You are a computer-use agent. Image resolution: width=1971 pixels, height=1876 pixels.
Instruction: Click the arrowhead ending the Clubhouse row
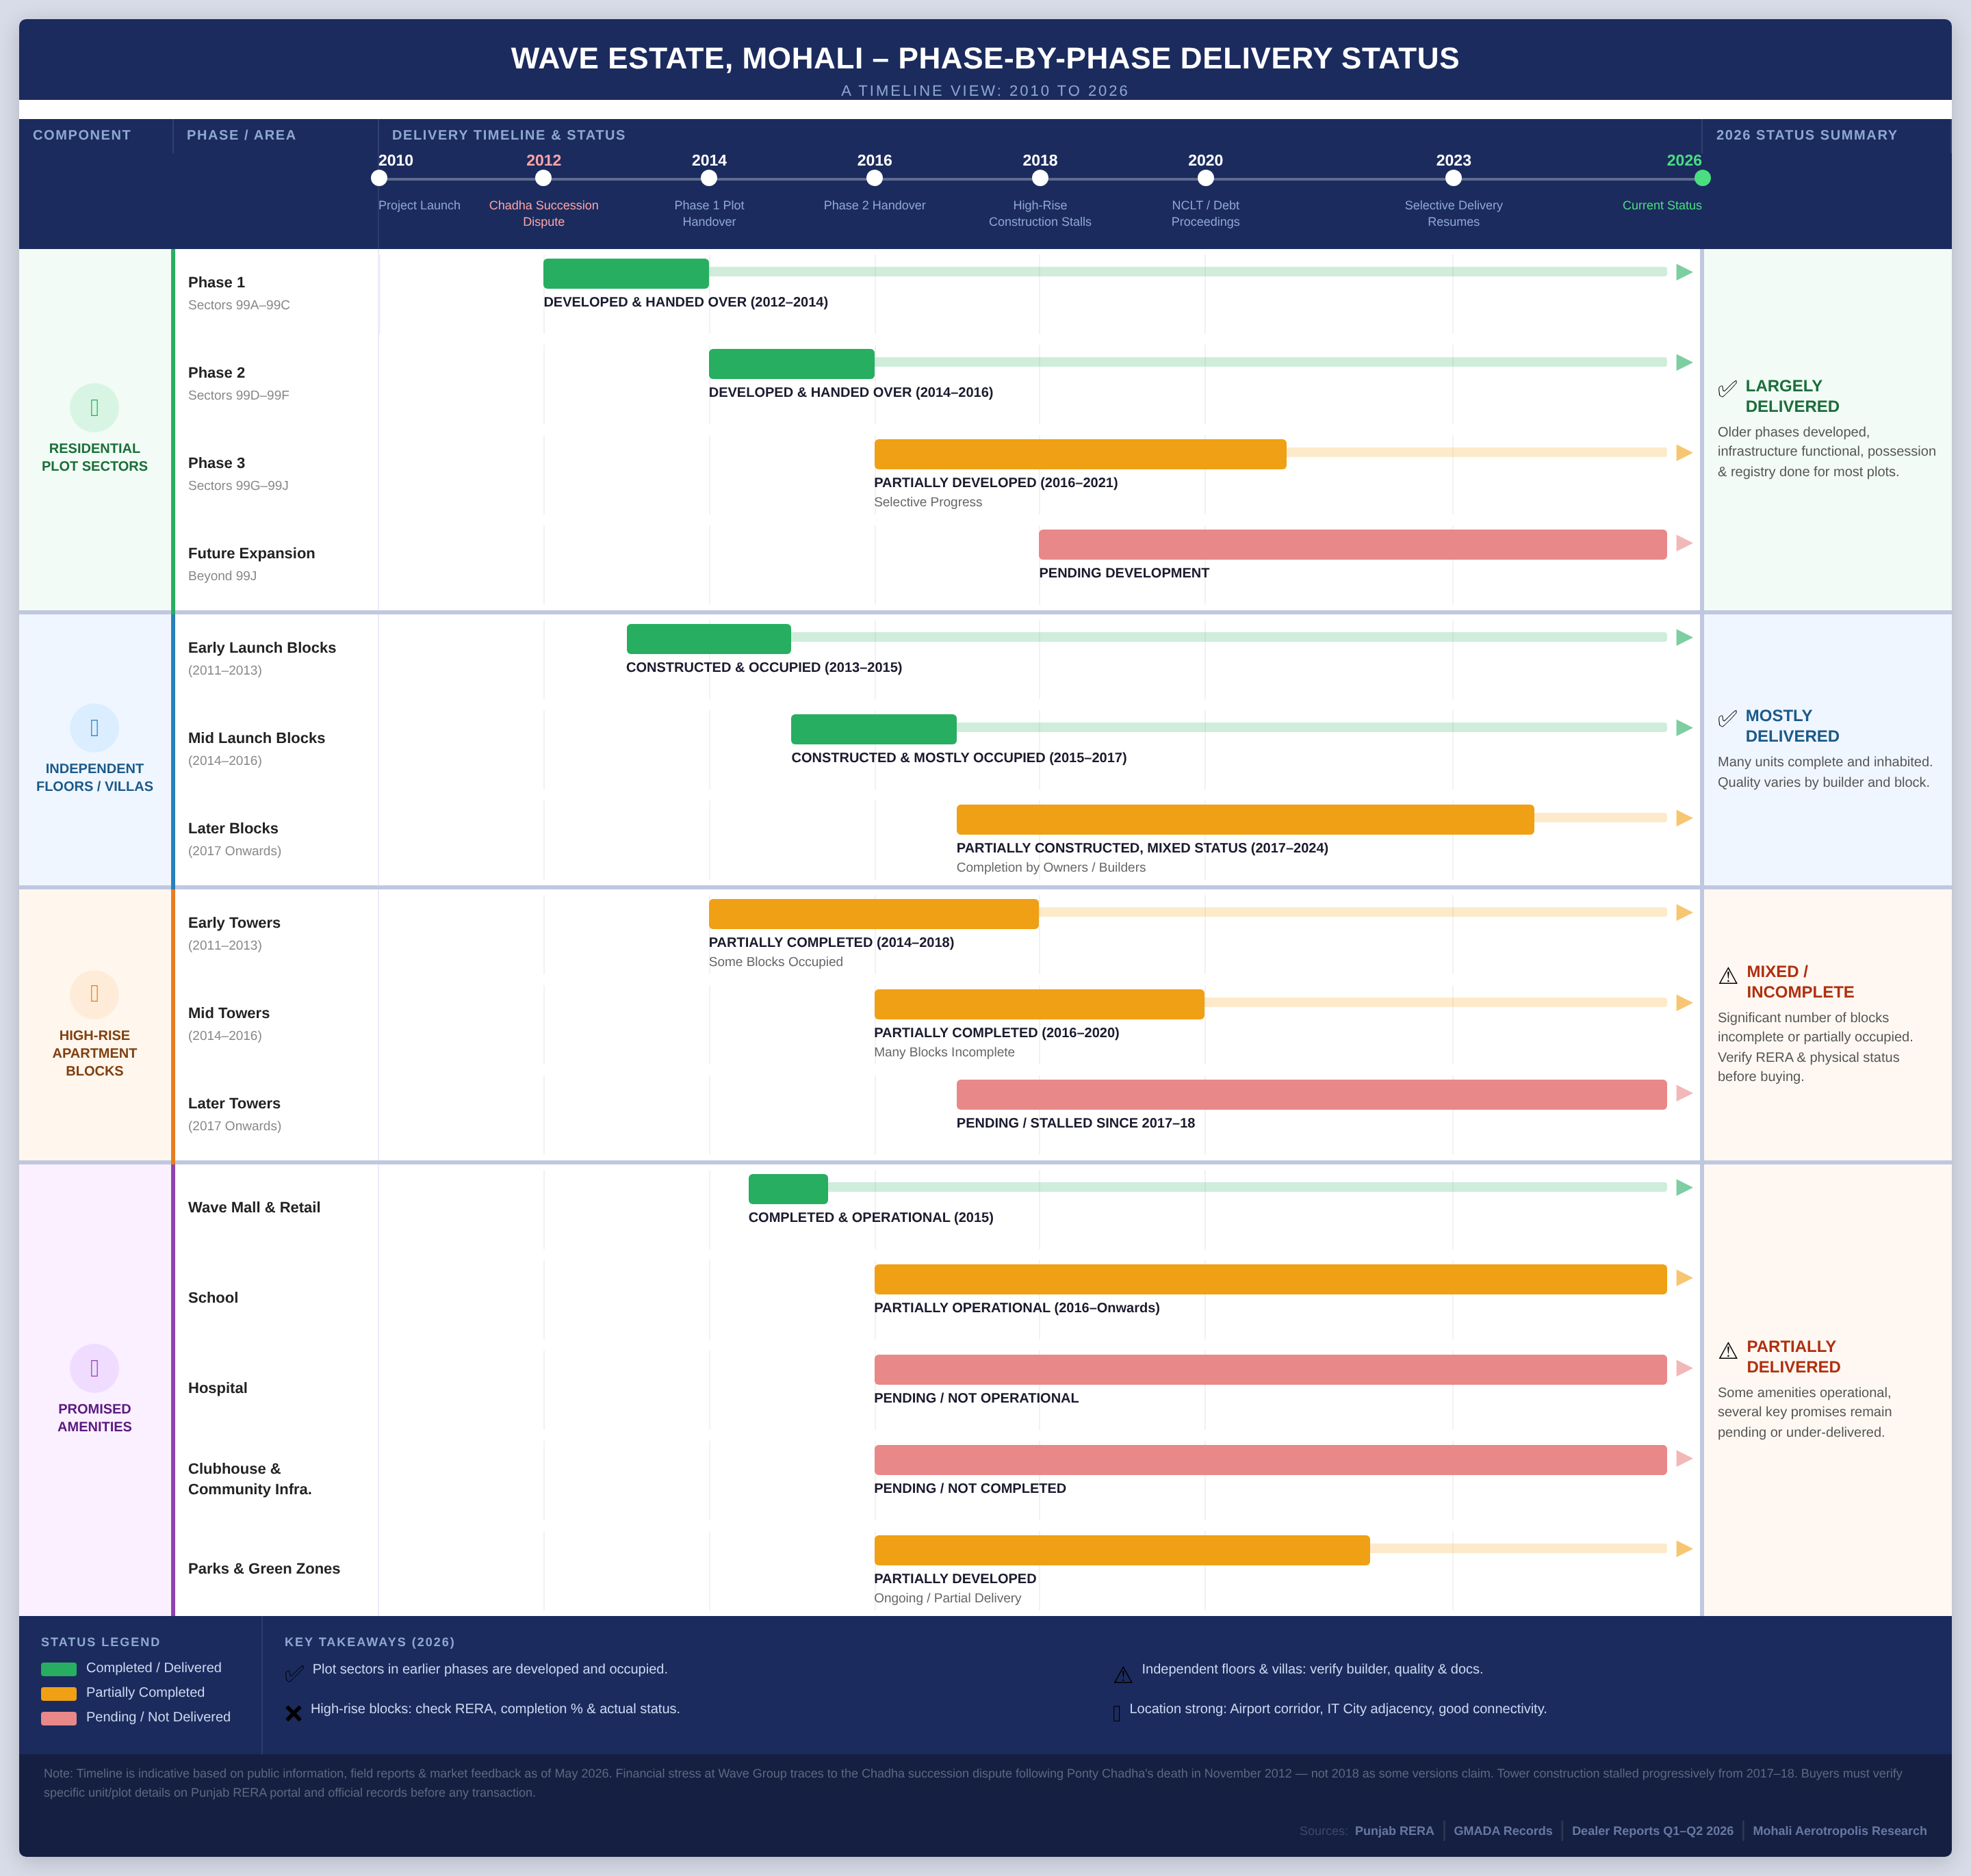tap(1684, 1458)
